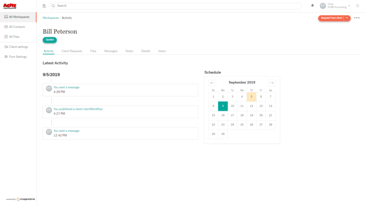Click the search magnifier icon
Screen dimensions: 366x206
(53, 6)
